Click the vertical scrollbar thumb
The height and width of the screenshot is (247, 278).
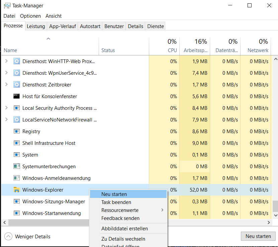click(x=275, y=206)
